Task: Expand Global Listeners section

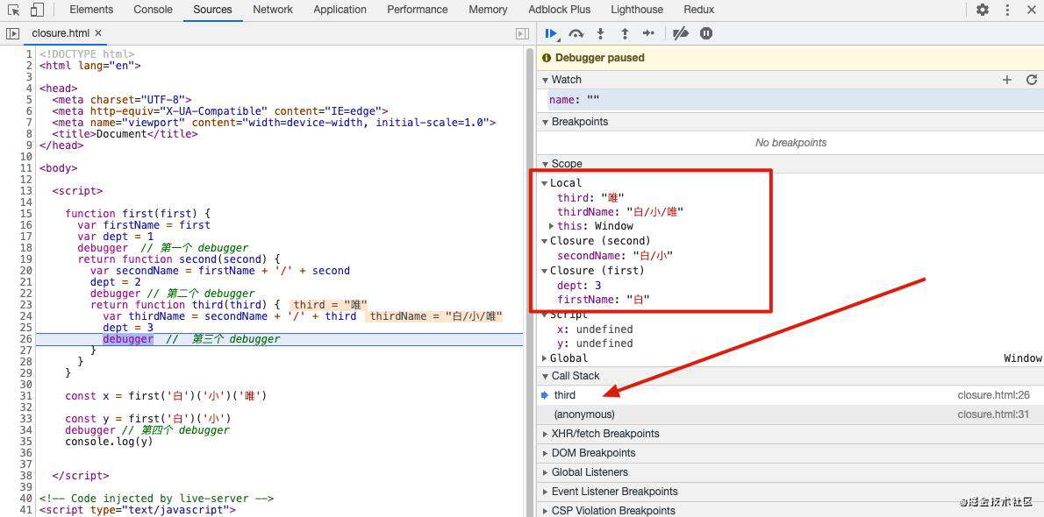Action: click(546, 472)
